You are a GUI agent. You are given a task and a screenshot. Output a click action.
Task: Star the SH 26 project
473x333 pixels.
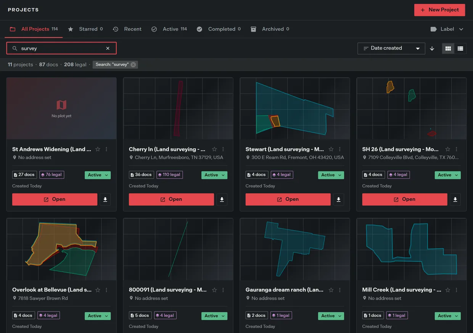coord(448,149)
